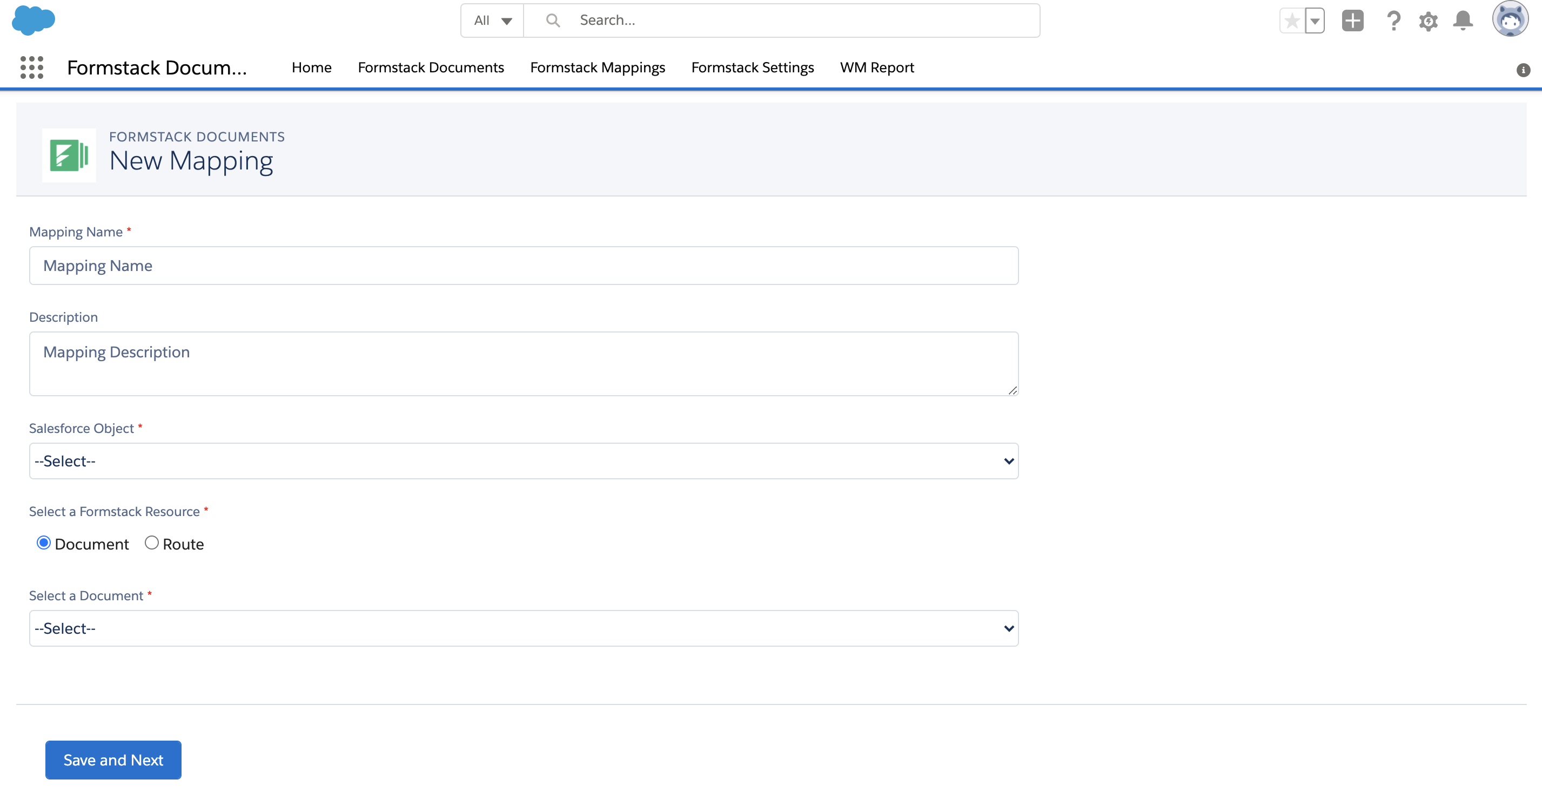Click the info icon at right edge
The image size is (1542, 800).
pos(1523,70)
